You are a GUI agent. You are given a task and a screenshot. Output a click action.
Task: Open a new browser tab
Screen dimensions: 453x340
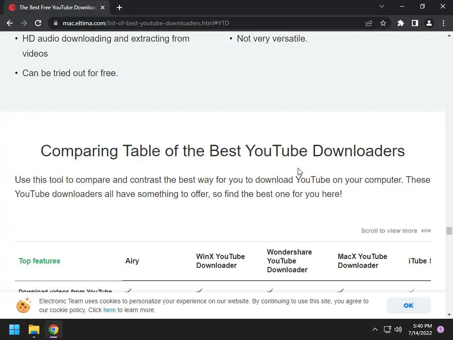[x=119, y=8]
